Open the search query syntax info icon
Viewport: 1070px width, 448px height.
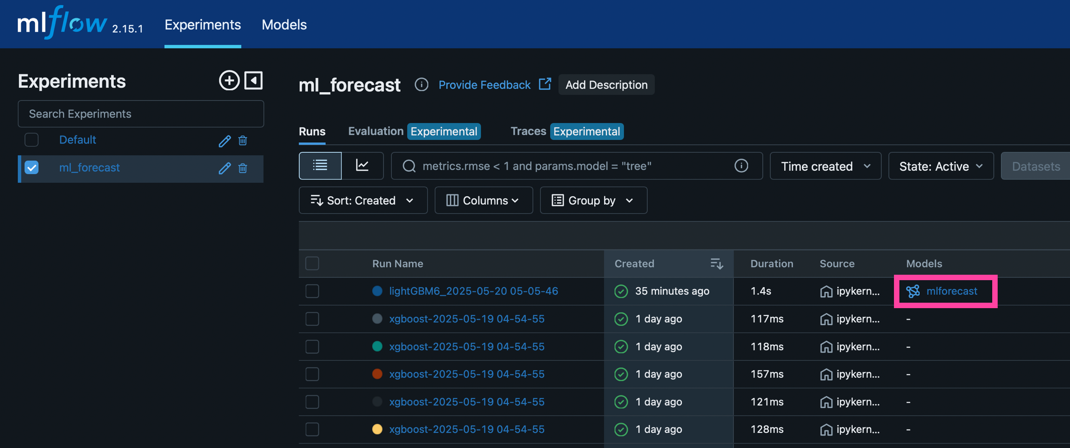741,166
